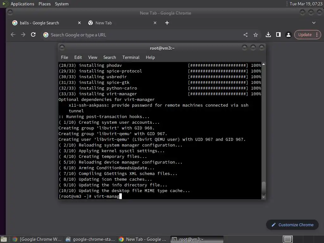The image size is (324, 243).
Task: Close the 'balls - Google Search' tab
Action: [79, 23]
